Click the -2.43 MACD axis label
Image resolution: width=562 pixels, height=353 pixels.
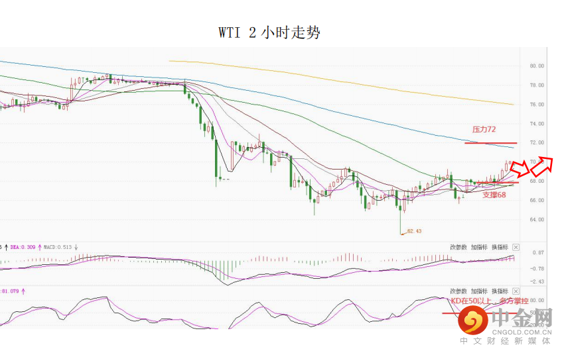pos(537,282)
